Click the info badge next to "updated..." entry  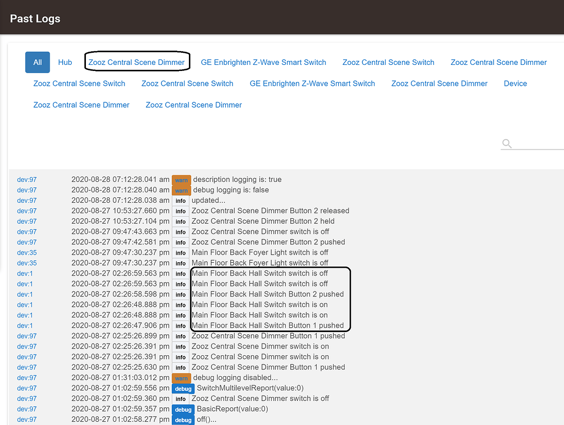pos(180,200)
